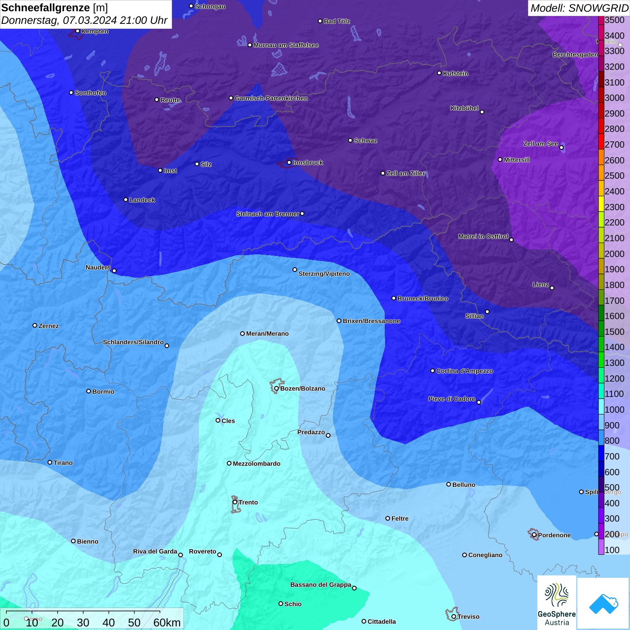The image size is (630, 630).
Task: Click the date line Donnerstag, 07.03.2024 21:00 Uhr
Action: pos(84,20)
